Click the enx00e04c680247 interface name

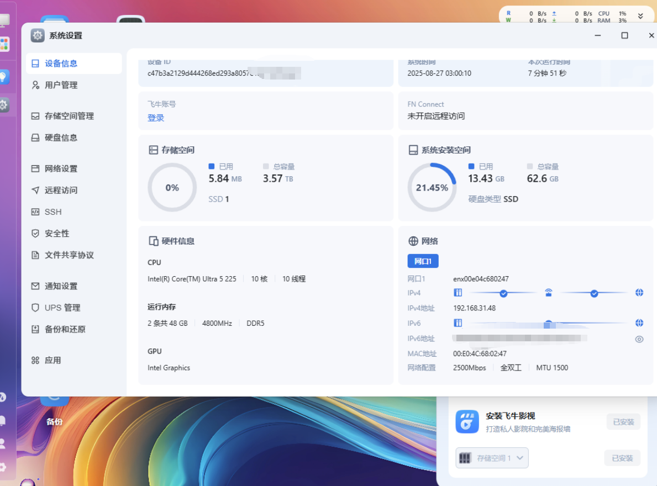point(481,279)
